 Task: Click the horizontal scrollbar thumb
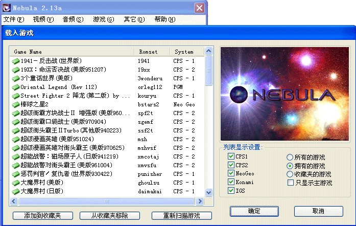(107, 201)
